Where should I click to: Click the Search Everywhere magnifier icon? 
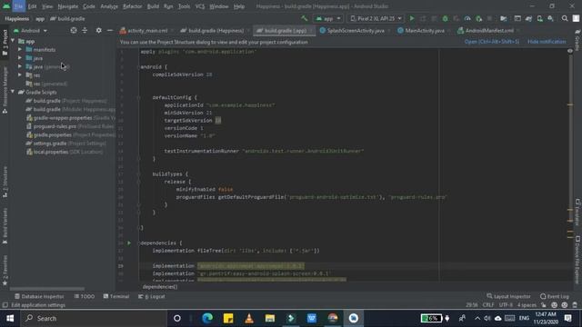(x=565, y=18)
